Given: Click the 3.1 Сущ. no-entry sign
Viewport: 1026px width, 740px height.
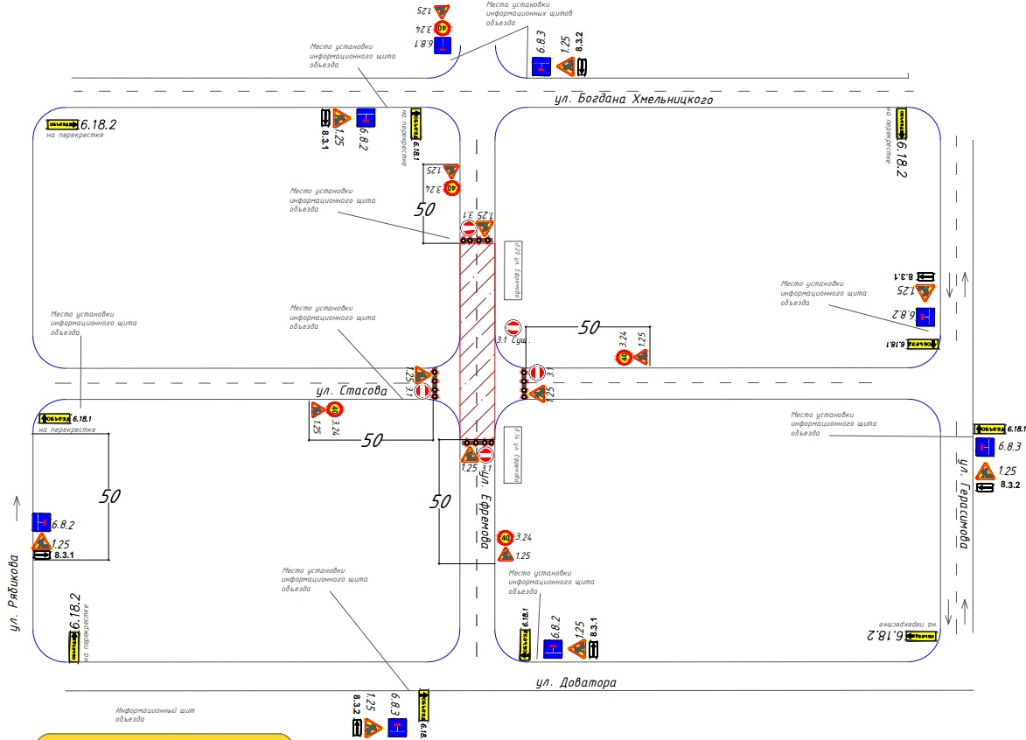Looking at the screenshot, I should (513, 327).
